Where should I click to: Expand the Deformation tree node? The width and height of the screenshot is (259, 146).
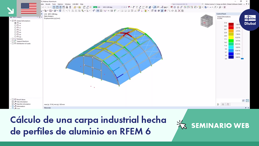click(x=11, y=106)
